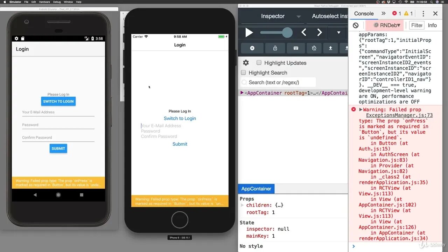Tap SWITCH TO LOGIN on Android emulator

[58, 101]
